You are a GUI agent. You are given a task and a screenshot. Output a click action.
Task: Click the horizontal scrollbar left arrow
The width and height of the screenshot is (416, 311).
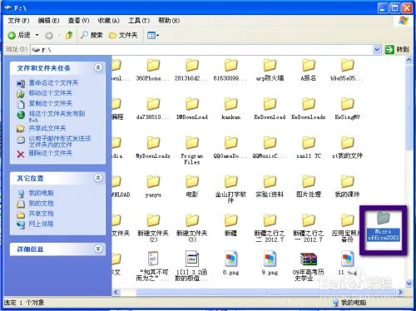[116, 292]
